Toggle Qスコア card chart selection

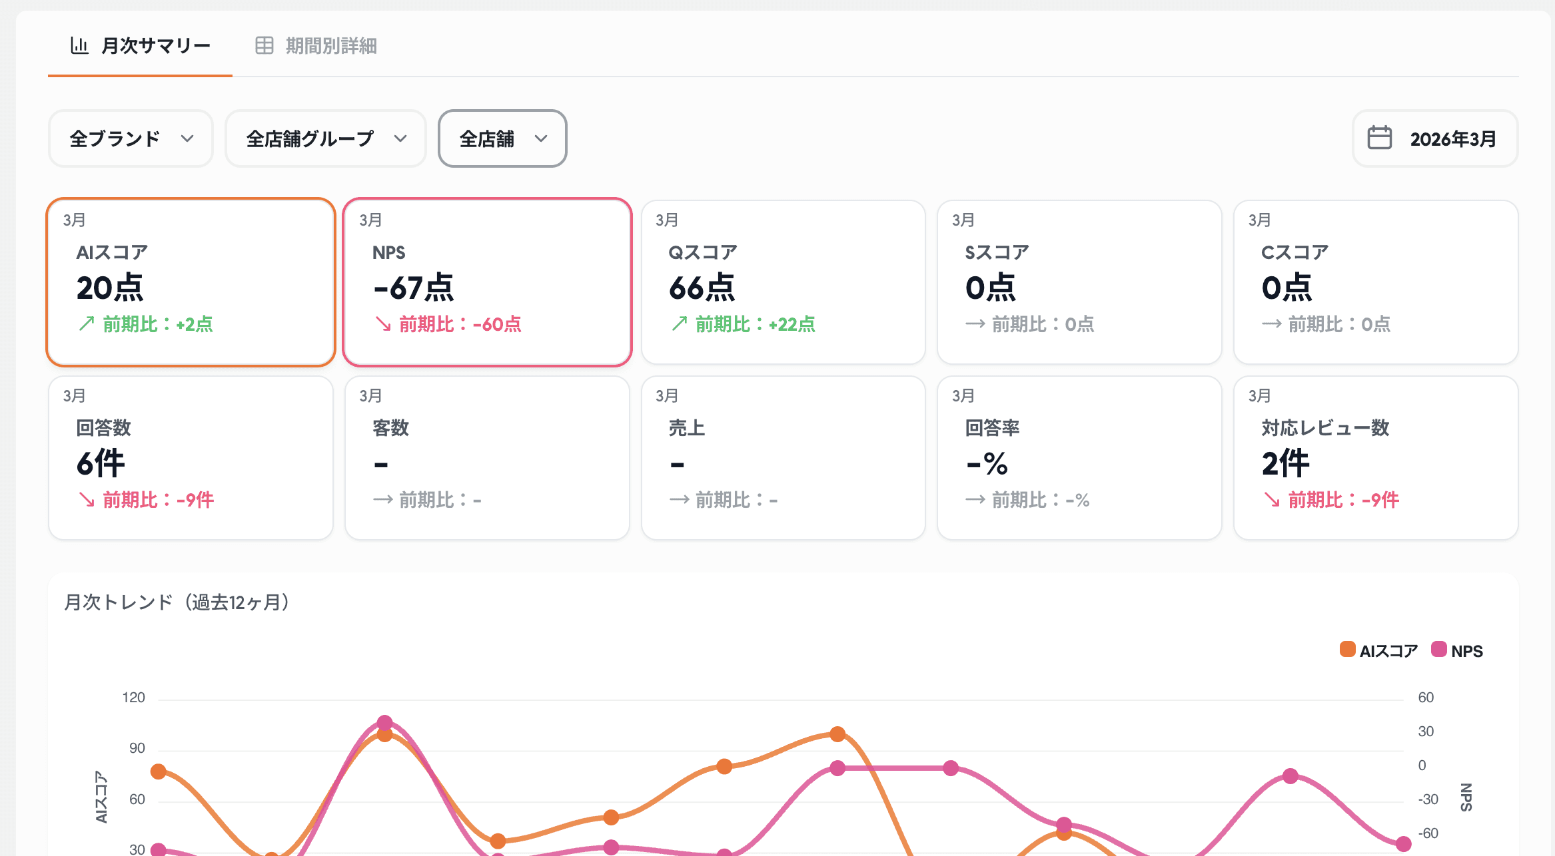(783, 282)
